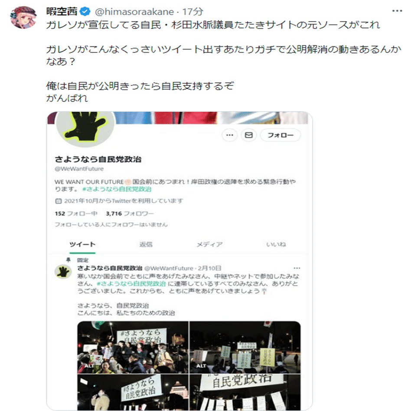Open the 152 フォロー中 following link

(x=76, y=214)
